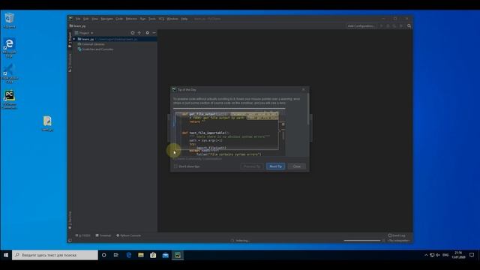
Task: Open the Help menu
Action: pyautogui.click(x=184, y=19)
